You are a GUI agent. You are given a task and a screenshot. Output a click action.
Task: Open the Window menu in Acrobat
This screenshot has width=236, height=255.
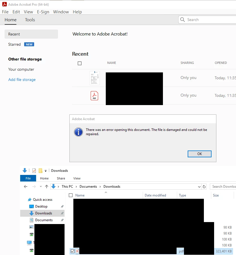tap(61, 12)
